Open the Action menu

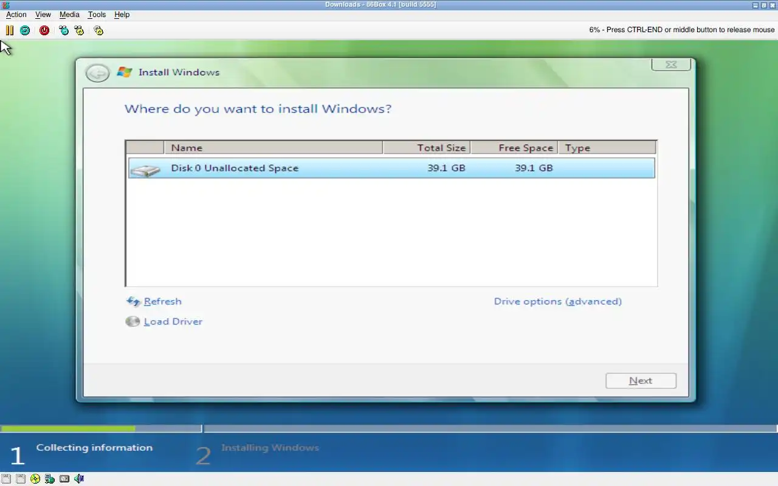click(x=16, y=15)
